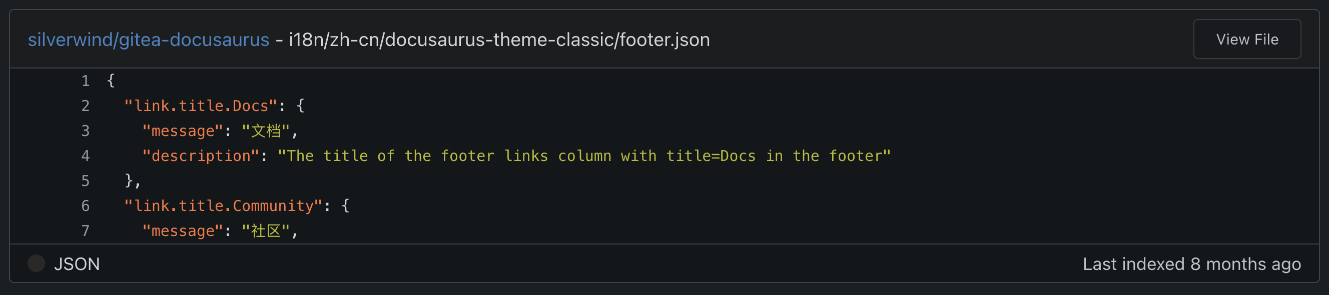
Task: Click the "link.title.Docs" key in code
Action: [x=201, y=105]
